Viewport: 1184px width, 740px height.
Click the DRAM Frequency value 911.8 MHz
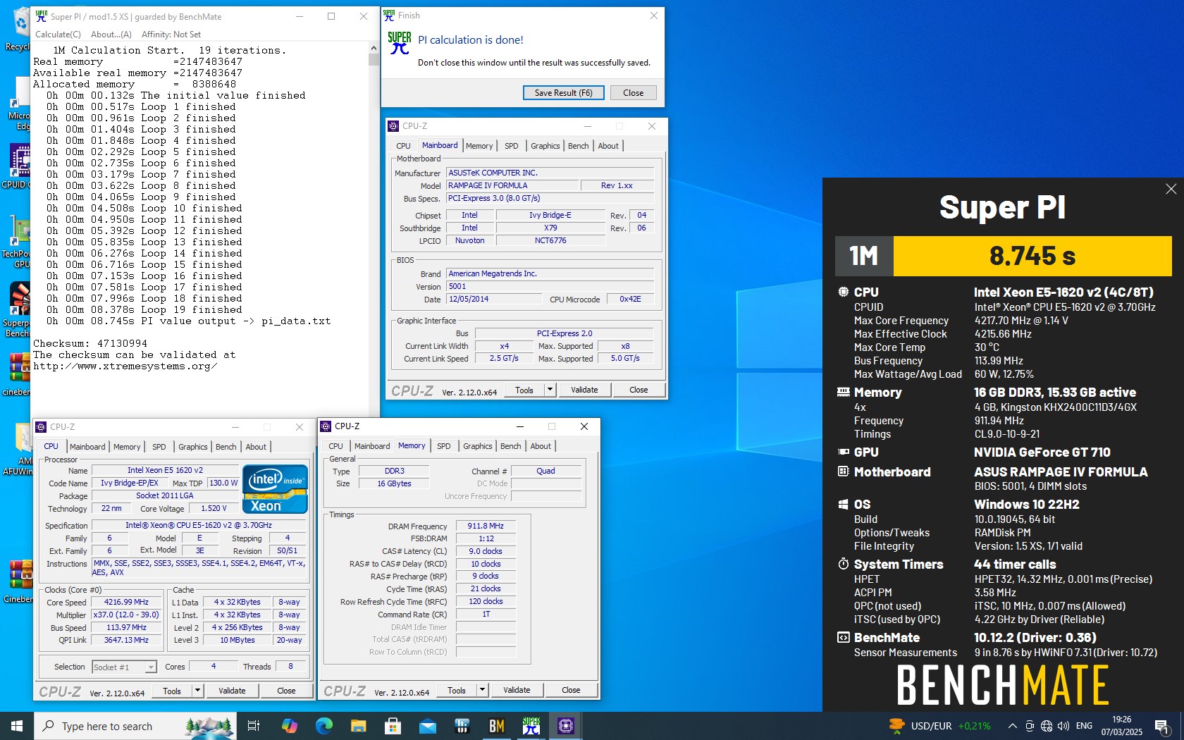pos(486,526)
